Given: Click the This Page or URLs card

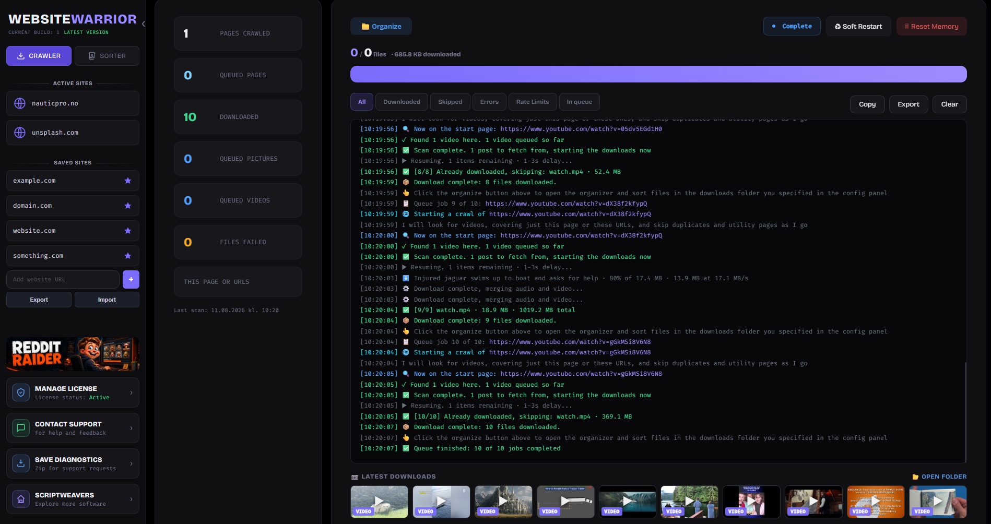Looking at the screenshot, I should coord(238,282).
